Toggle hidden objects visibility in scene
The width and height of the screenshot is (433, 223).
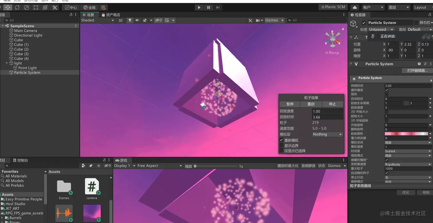[x=158, y=20]
